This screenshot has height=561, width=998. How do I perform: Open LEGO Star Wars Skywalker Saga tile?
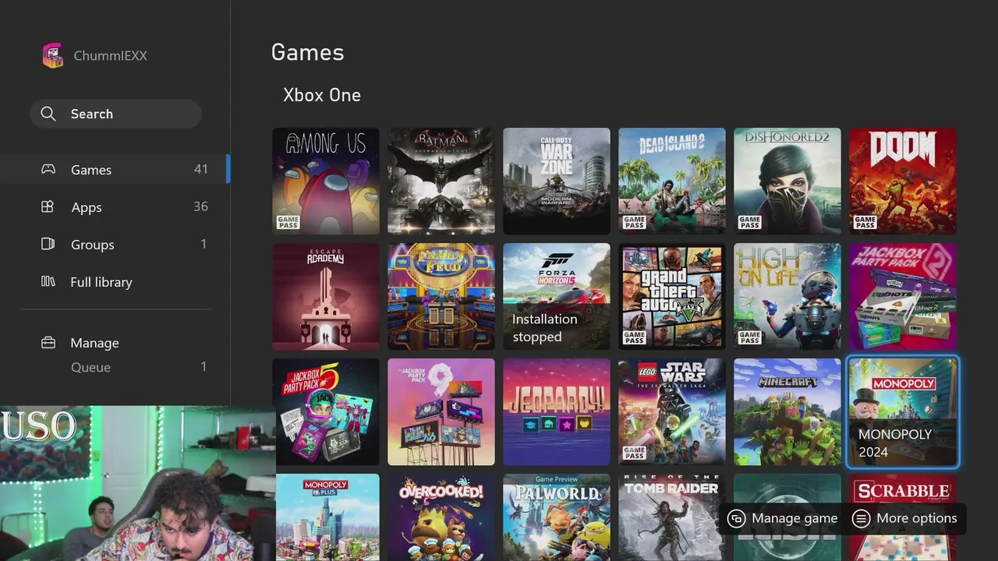[672, 411]
